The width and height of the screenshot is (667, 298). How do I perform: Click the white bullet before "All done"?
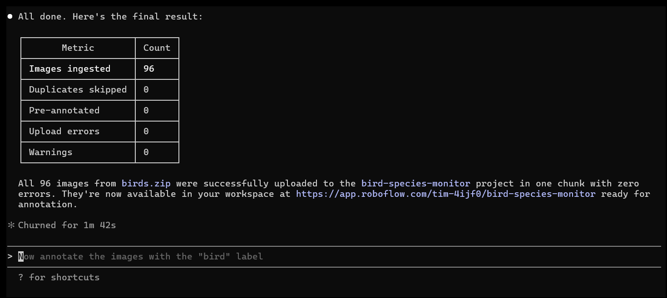click(10, 17)
